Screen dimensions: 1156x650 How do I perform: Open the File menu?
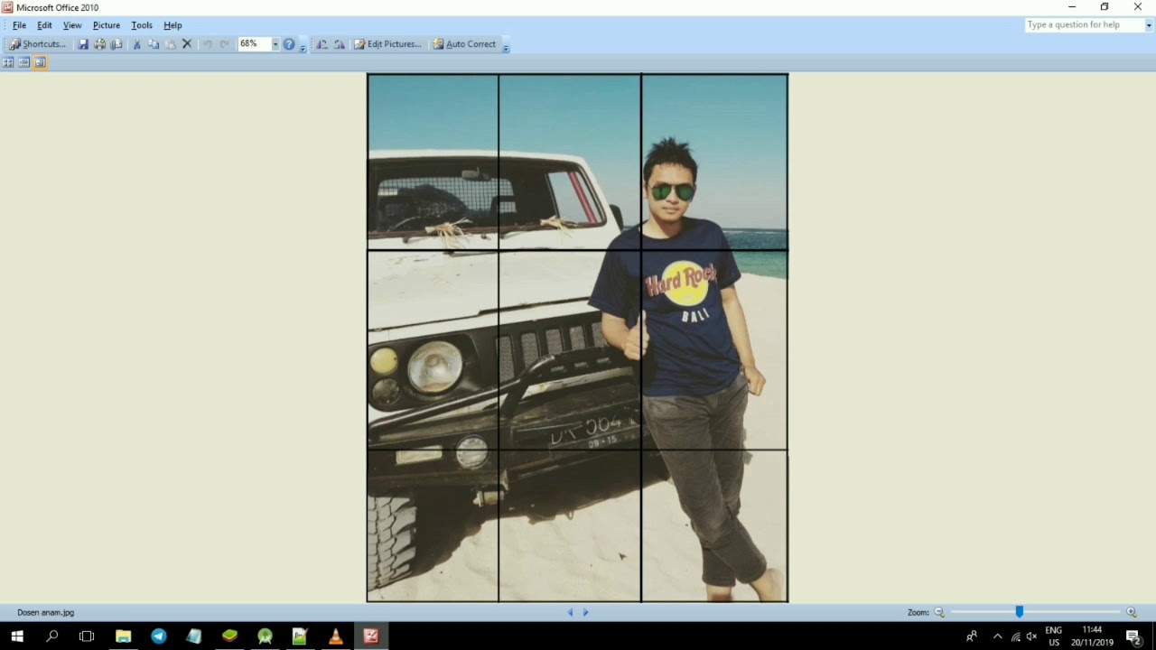tap(19, 25)
